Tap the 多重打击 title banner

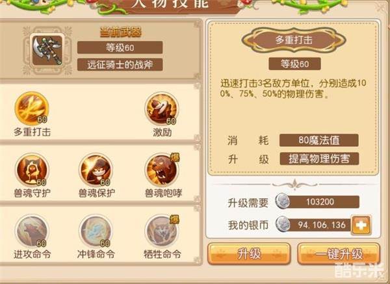(x=294, y=40)
